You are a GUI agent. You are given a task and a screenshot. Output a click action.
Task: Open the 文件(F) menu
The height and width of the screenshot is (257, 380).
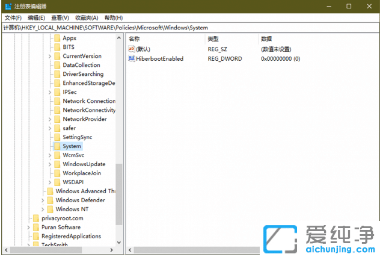tap(13, 17)
